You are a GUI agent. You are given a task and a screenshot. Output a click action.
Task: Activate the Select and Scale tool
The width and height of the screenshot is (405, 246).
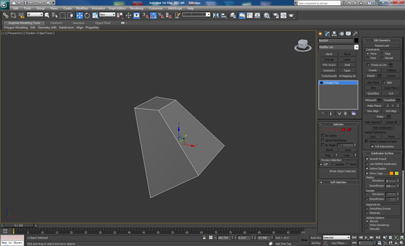tap(95, 15)
